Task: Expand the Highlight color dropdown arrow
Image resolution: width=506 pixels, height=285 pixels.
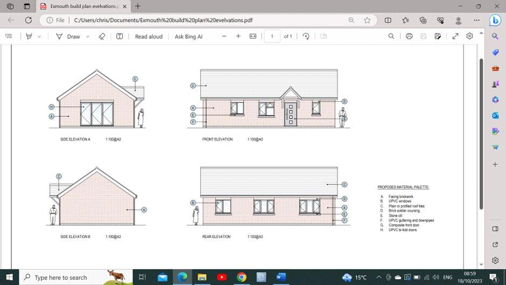Action: click(x=39, y=37)
